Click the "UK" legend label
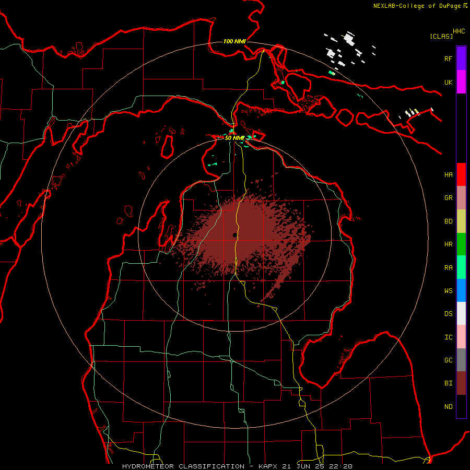470x470 pixels. coord(448,82)
